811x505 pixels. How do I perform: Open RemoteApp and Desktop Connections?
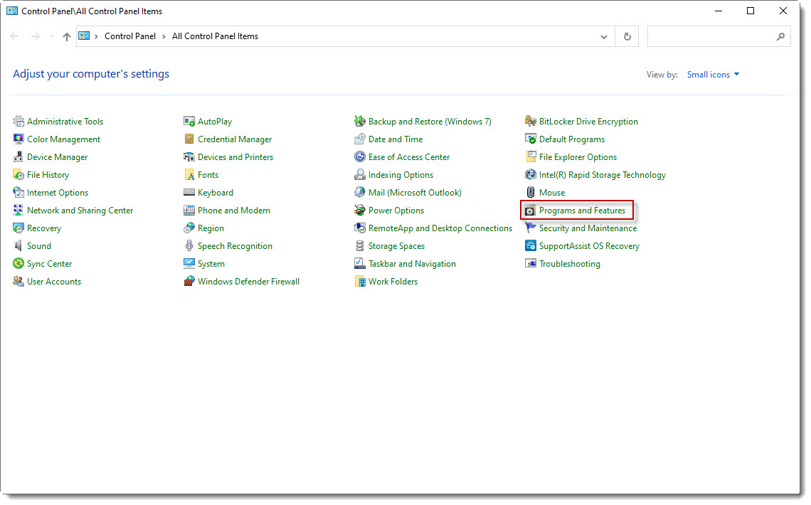(x=440, y=228)
